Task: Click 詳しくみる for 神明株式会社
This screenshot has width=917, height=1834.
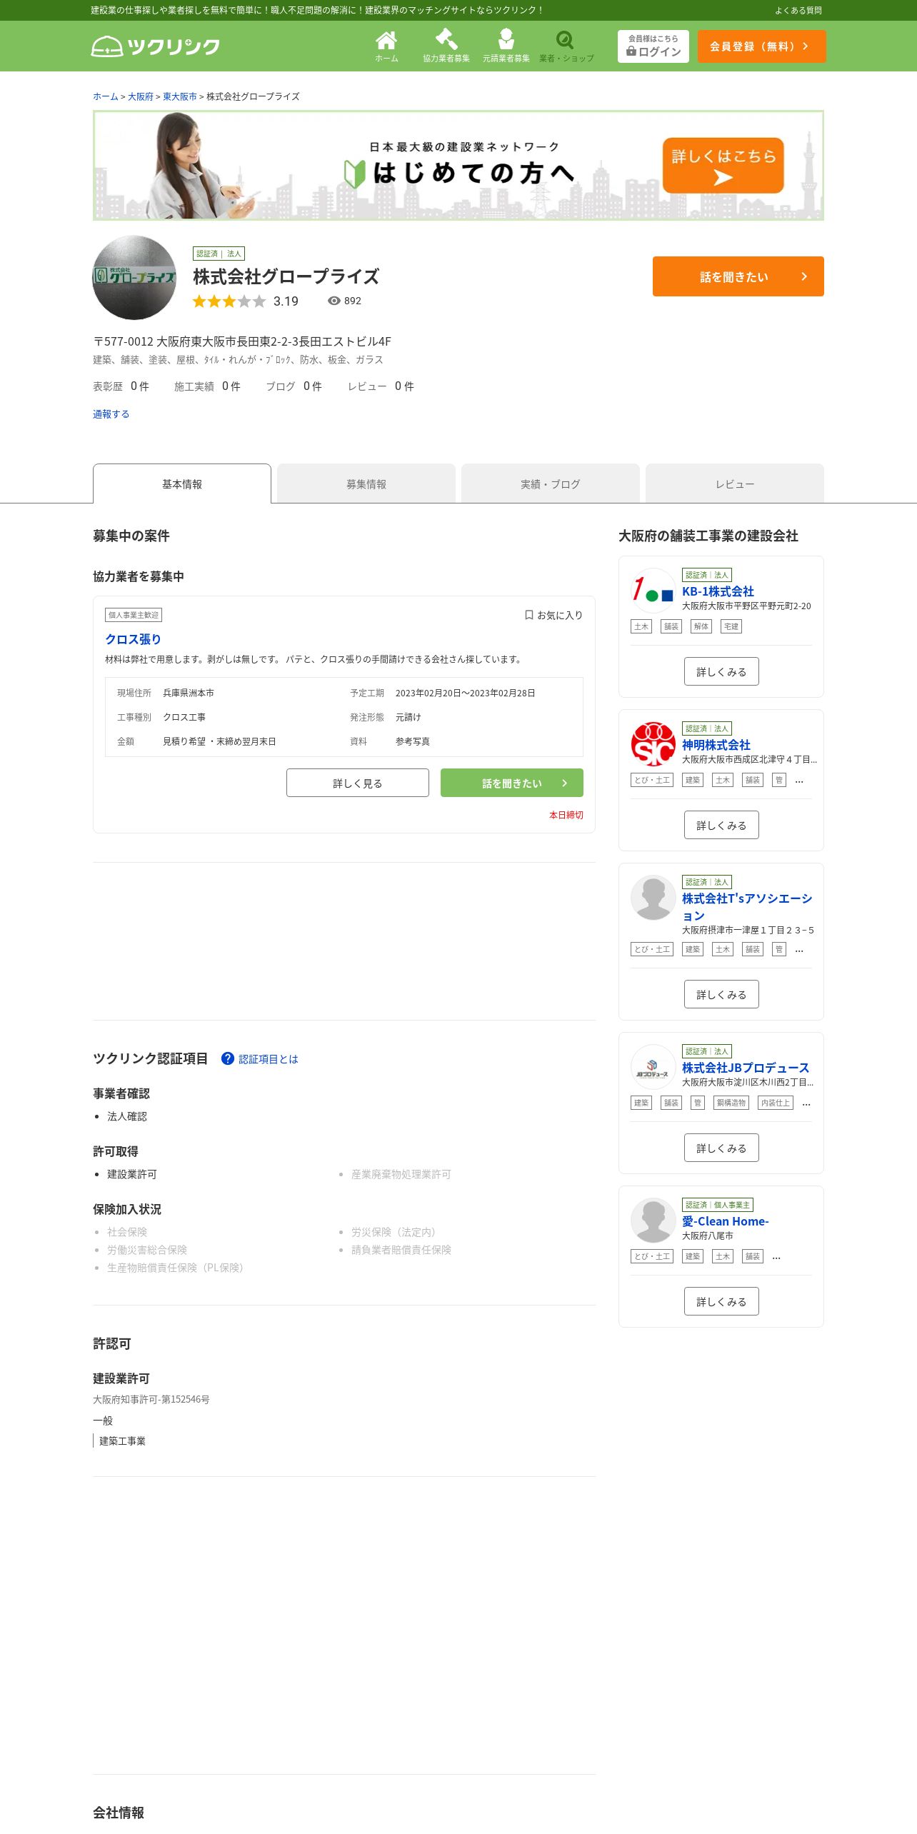Action: 721,825
